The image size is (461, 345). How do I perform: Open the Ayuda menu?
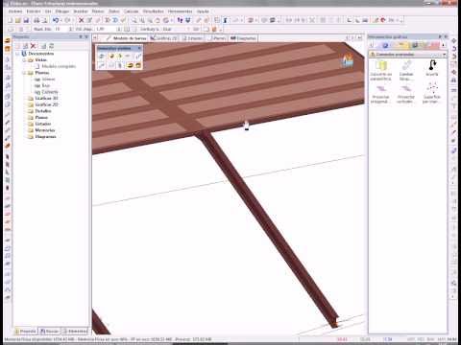[x=203, y=11]
